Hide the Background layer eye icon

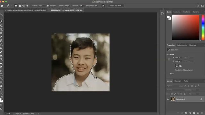click(168, 99)
